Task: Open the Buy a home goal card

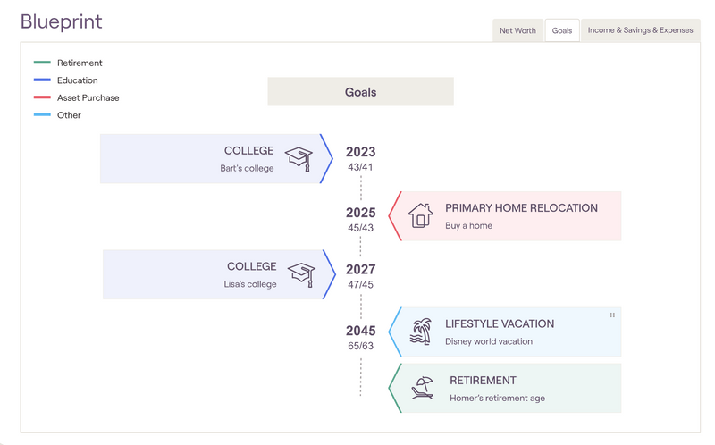Action: (518, 216)
